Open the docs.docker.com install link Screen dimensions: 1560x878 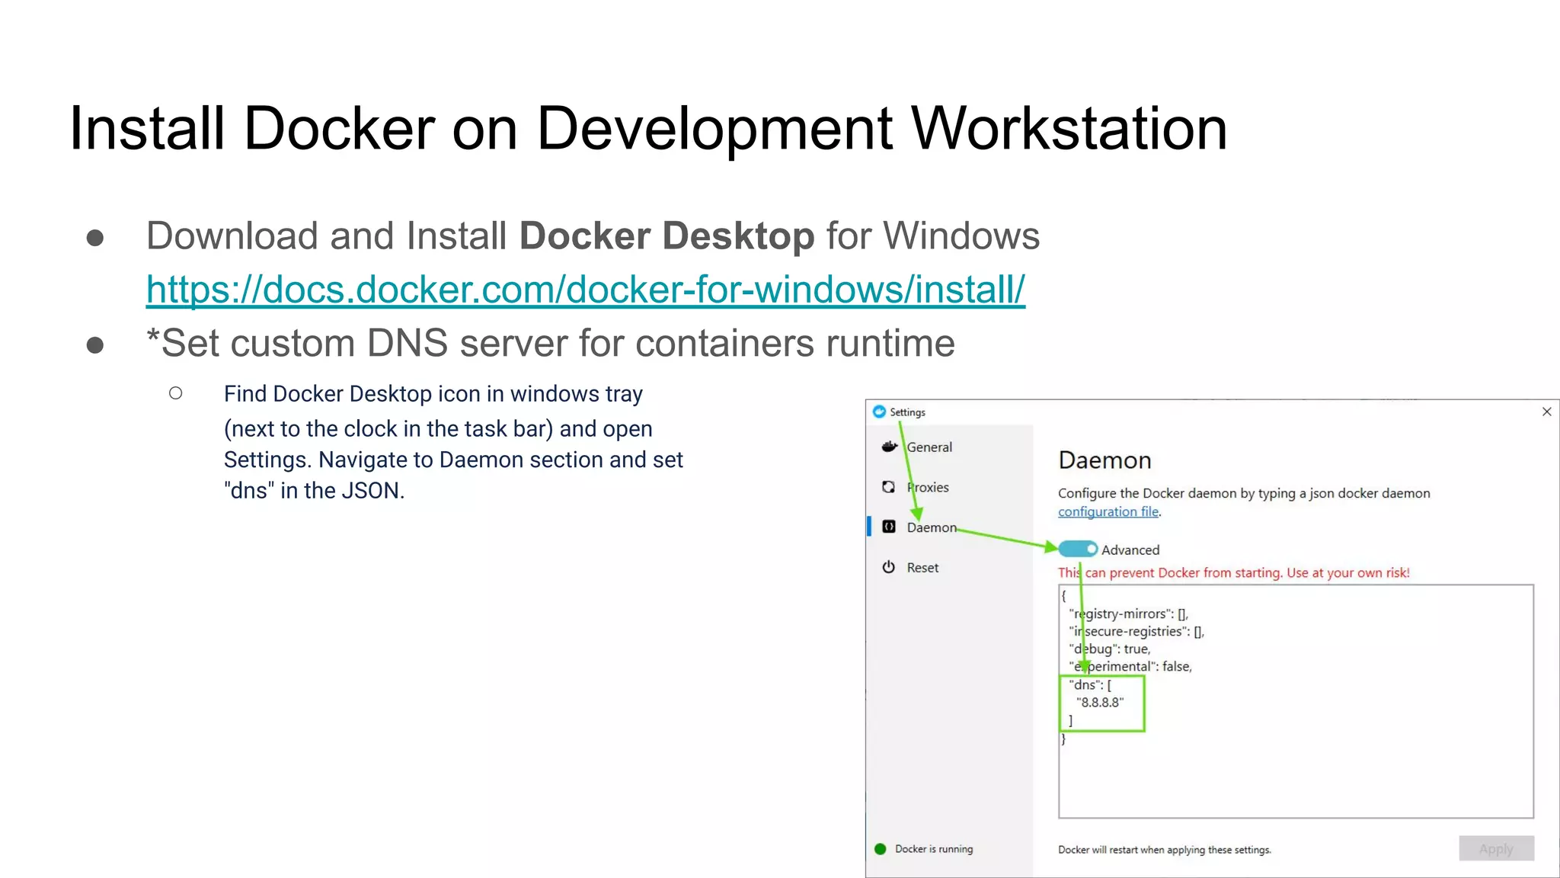click(585, 290)
